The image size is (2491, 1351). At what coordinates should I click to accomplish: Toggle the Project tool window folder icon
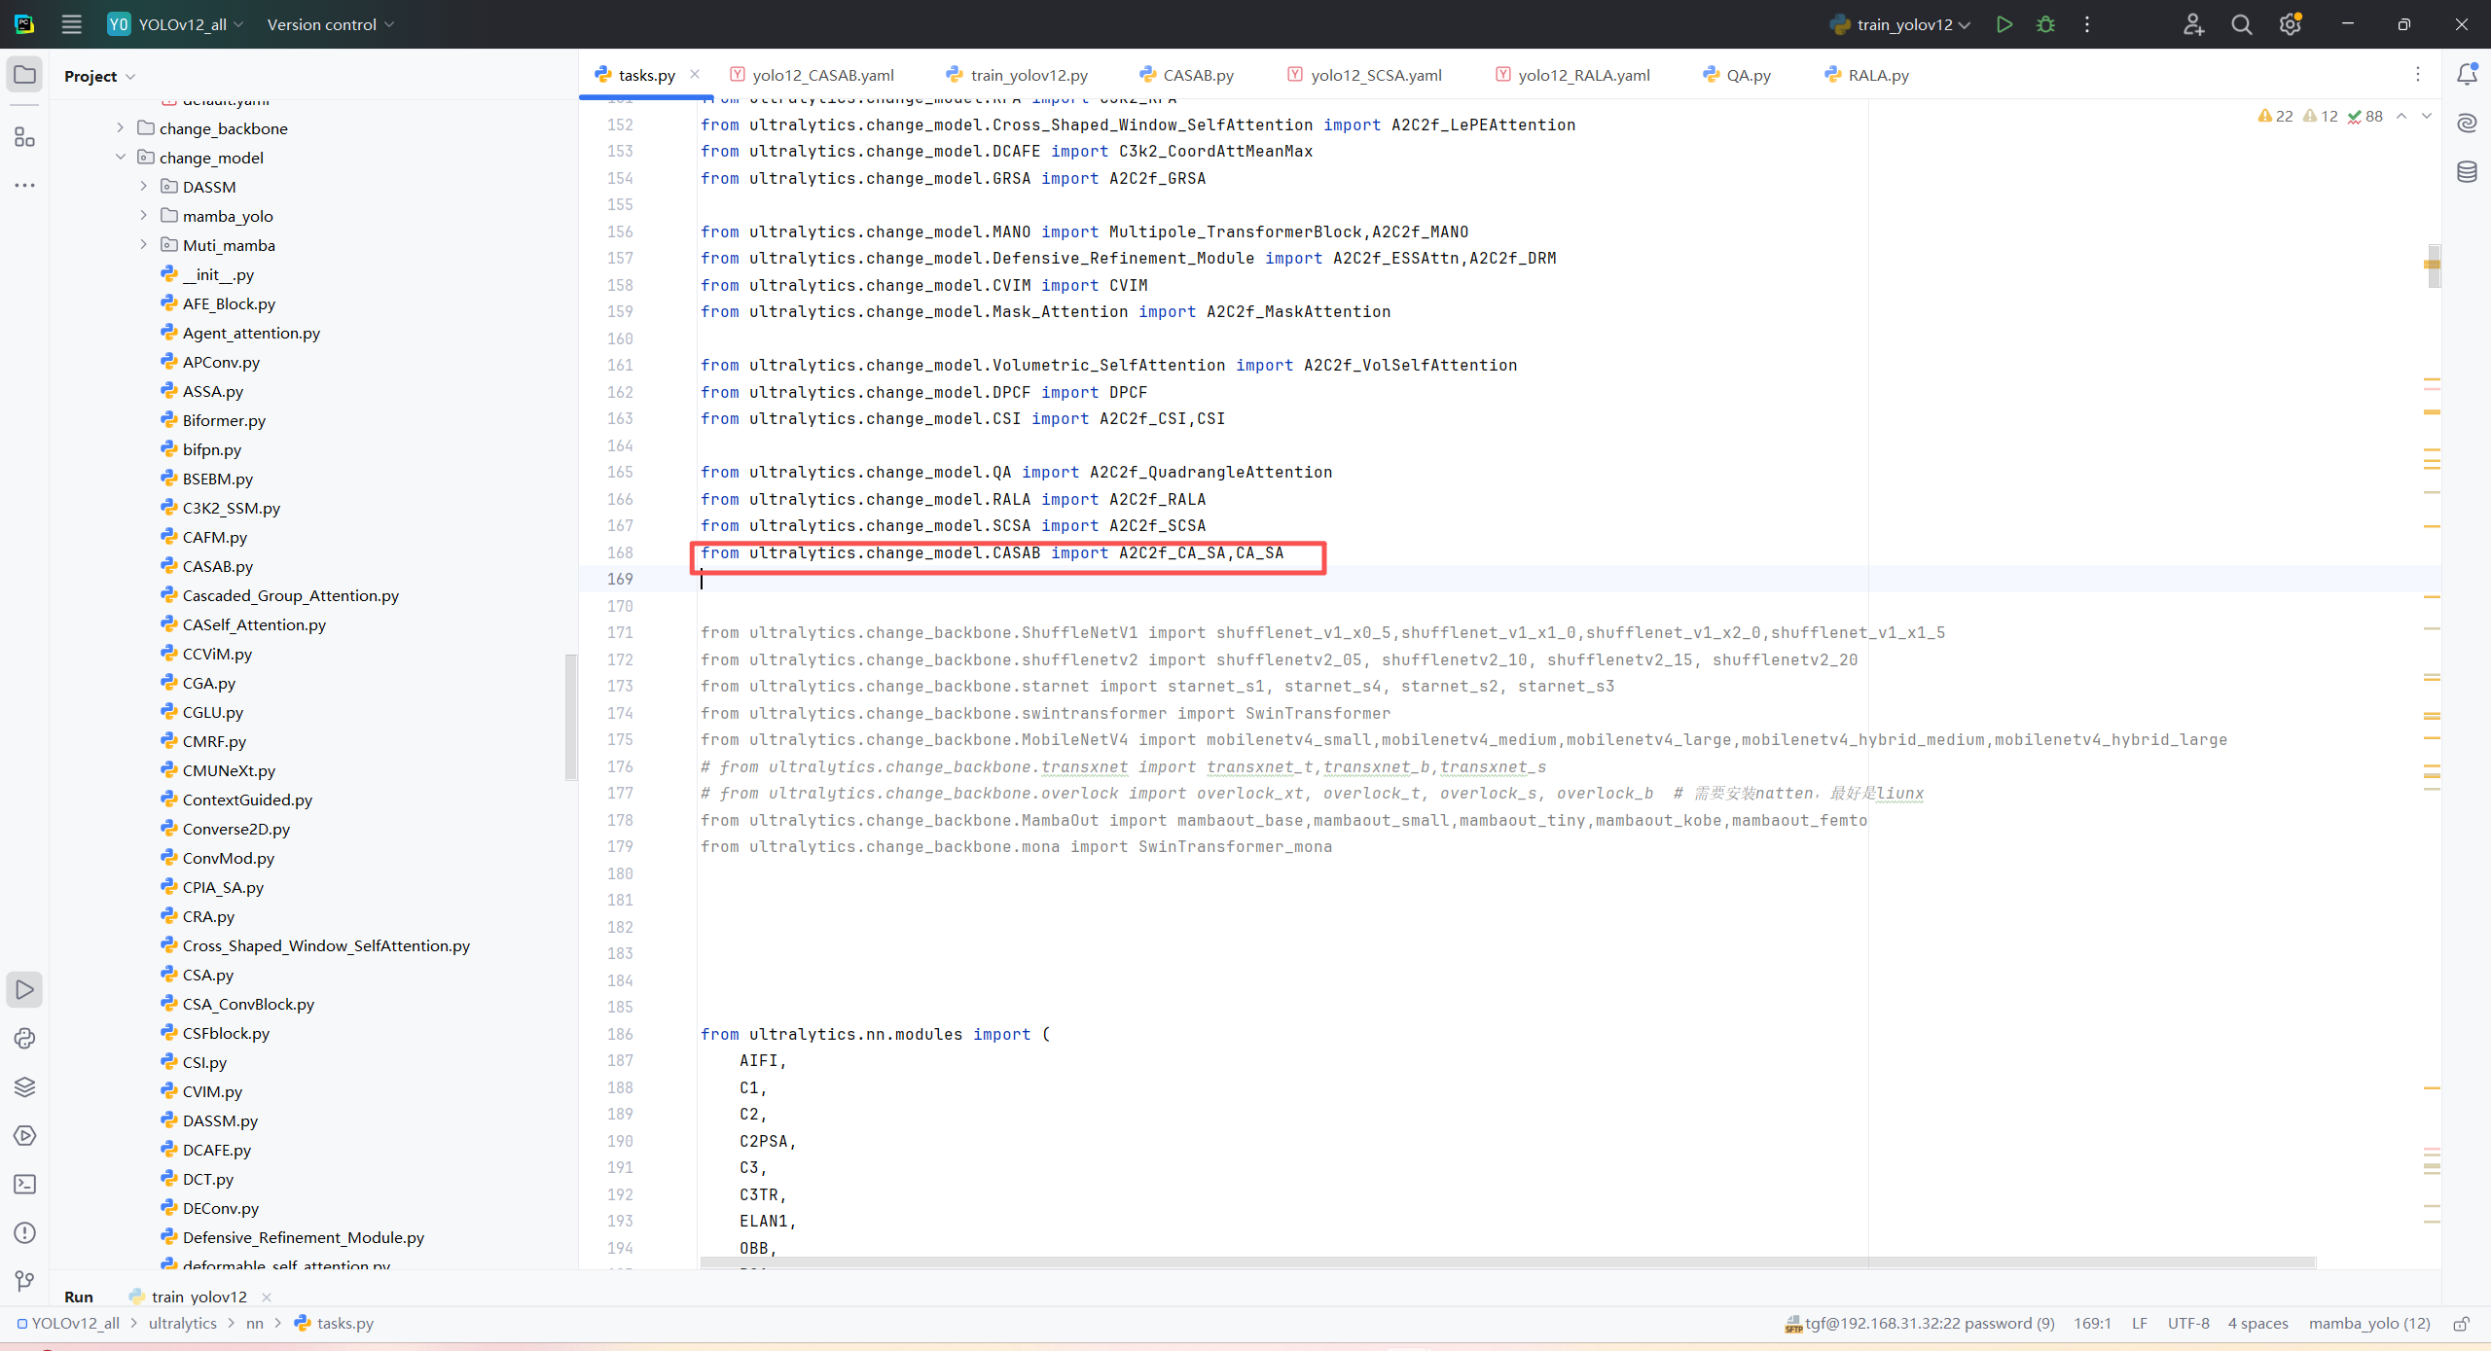click(24, 75)
